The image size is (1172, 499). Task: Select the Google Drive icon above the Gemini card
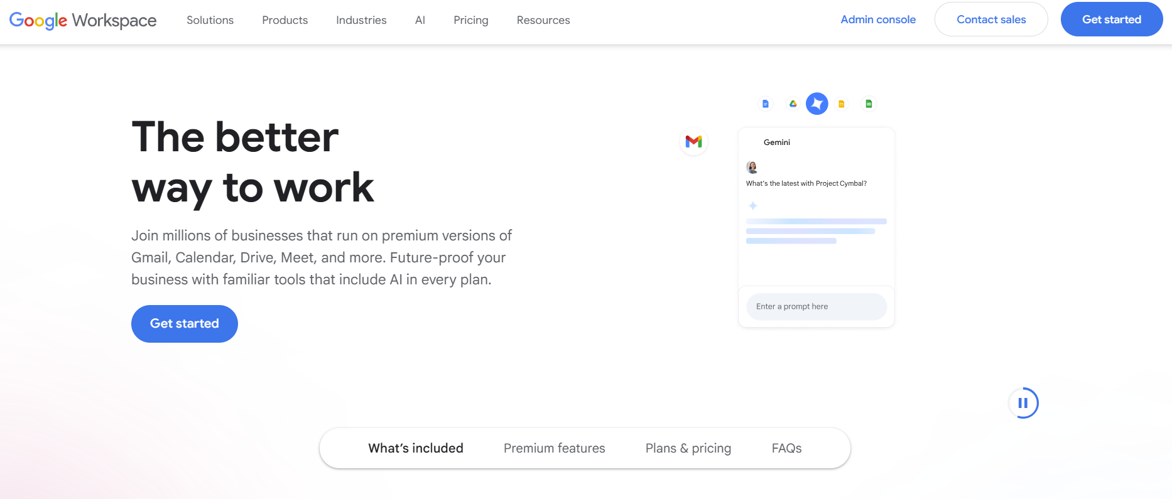(x=793, y=104)
